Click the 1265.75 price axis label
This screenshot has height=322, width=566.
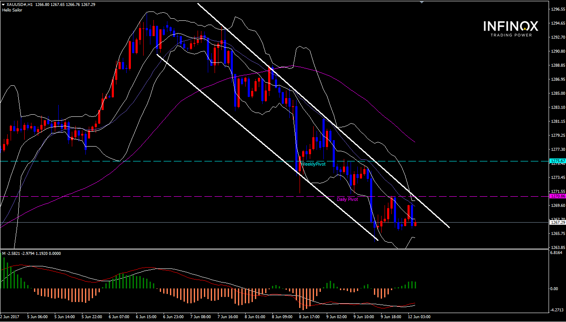(557, 233)
